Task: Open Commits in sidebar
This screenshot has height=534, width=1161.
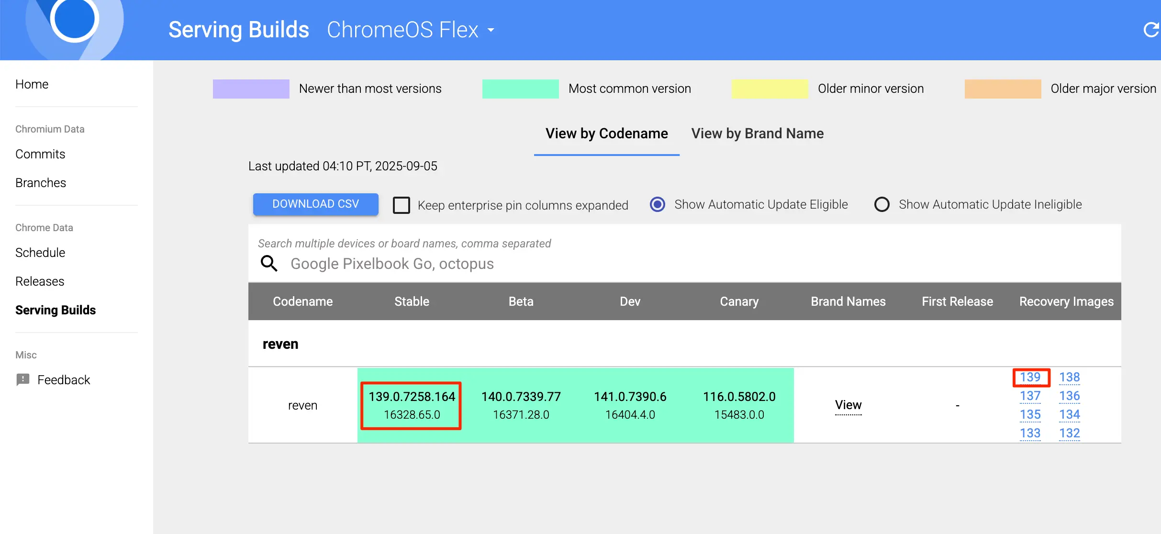Action: pyautogui.click(x=40, y=154)
